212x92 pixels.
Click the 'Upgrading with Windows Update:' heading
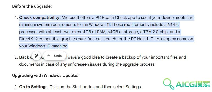pyautogui.click(x=45, y=76)
